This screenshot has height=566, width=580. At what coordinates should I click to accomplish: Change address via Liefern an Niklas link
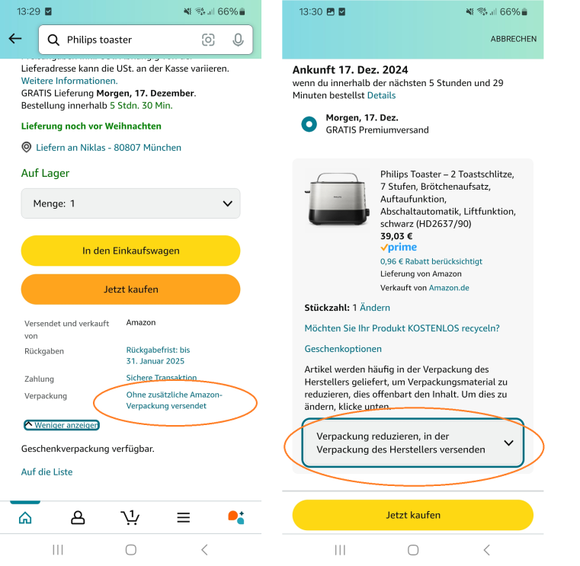coord(108,148)
